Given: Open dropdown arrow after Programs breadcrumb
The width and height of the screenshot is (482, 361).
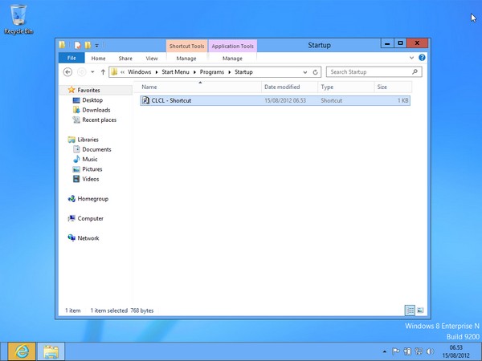Looking at the screenshot, I should 229,72.
